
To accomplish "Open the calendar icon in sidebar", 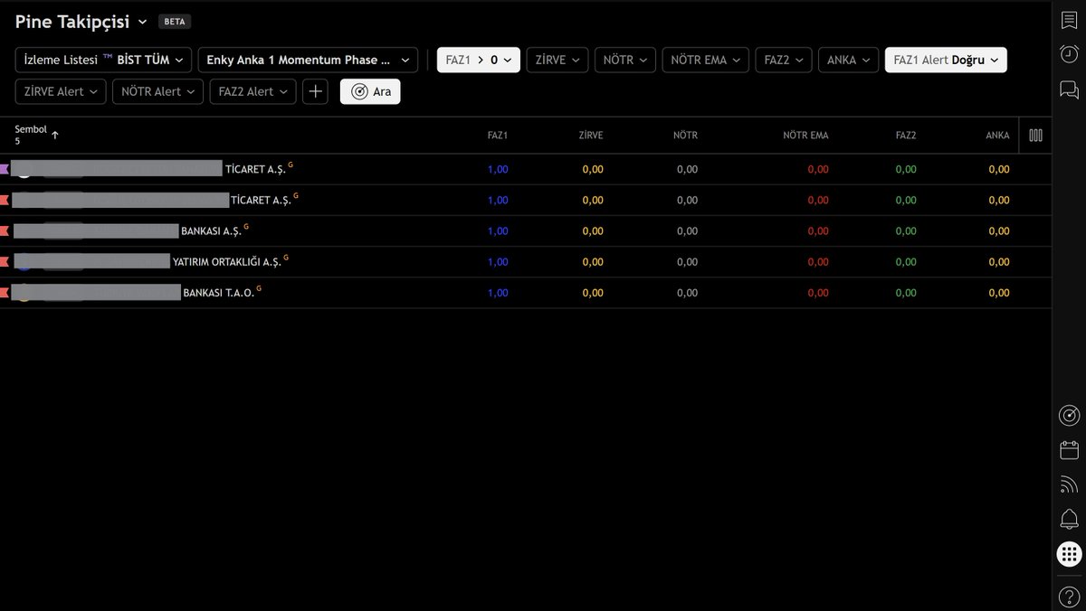I will pyautogui.click(x=1069, y=450).
